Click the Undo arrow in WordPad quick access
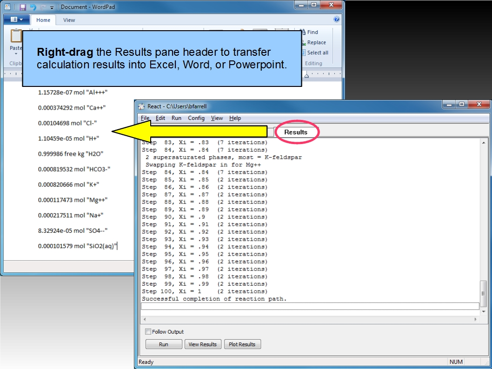The height and width of the screenshot is (369, 492). (33, 7)
